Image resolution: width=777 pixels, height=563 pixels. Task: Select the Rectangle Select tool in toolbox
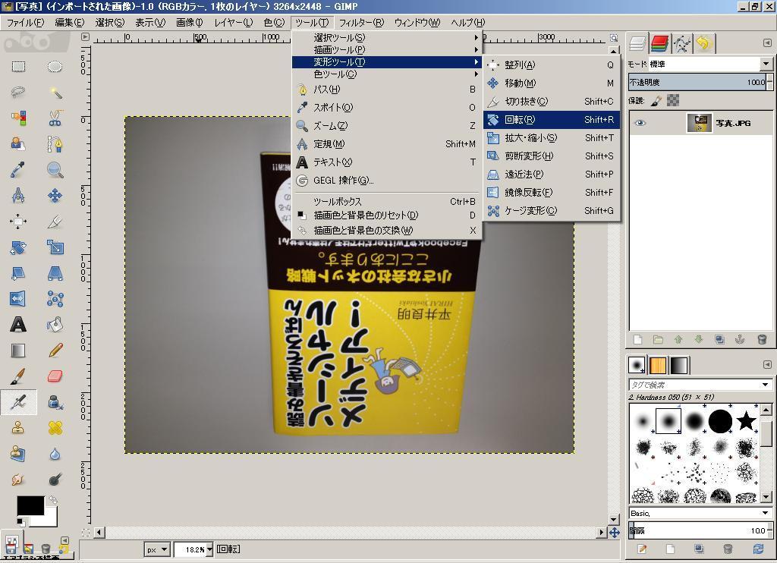pyautogui.click(x=18, y=67)
